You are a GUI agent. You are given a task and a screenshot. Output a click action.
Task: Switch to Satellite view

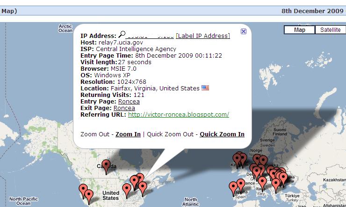[330, 30]
